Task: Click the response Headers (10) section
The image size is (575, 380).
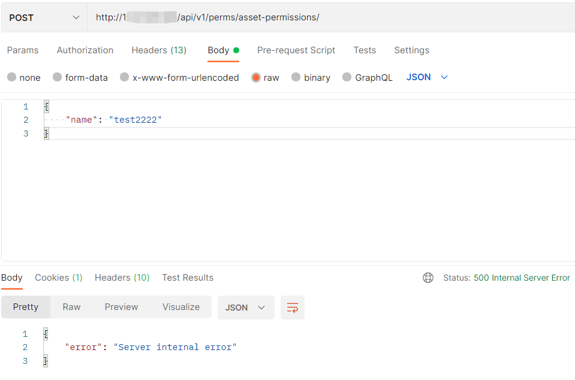Action: 122,277
